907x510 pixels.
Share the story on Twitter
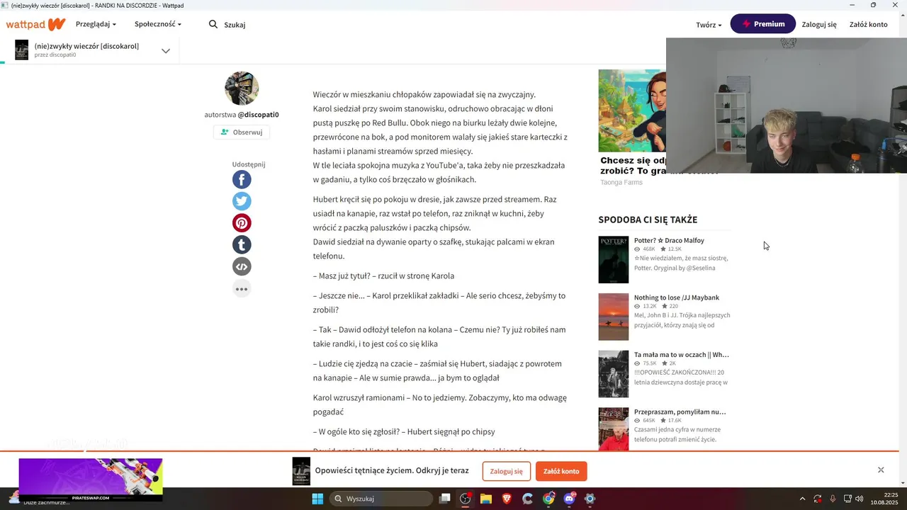242,201
